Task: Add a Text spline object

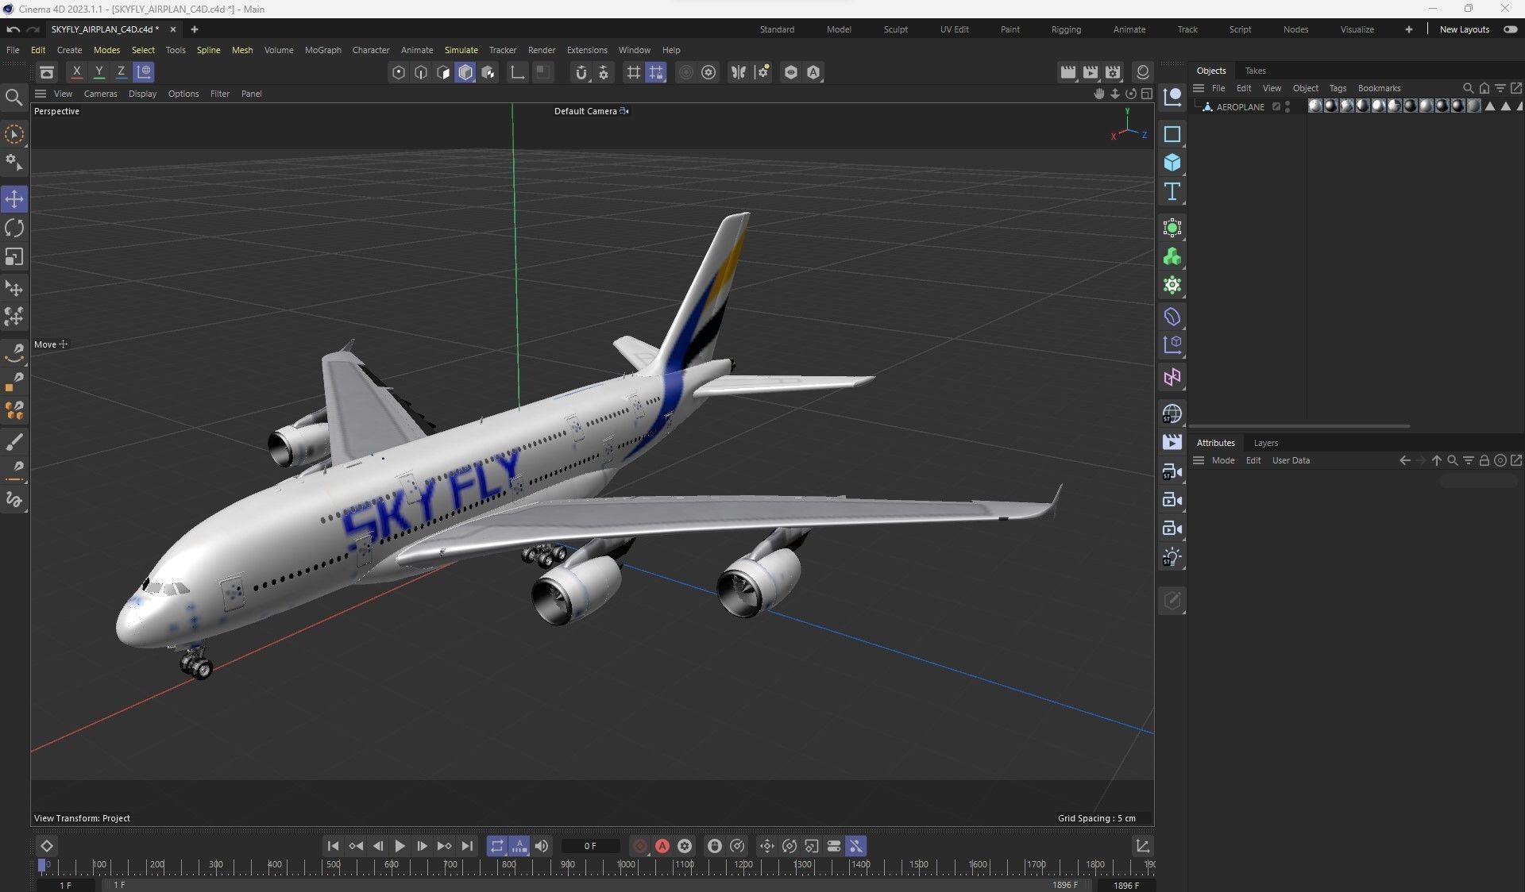Action: pyautogui.click(x=1172, y=191)
